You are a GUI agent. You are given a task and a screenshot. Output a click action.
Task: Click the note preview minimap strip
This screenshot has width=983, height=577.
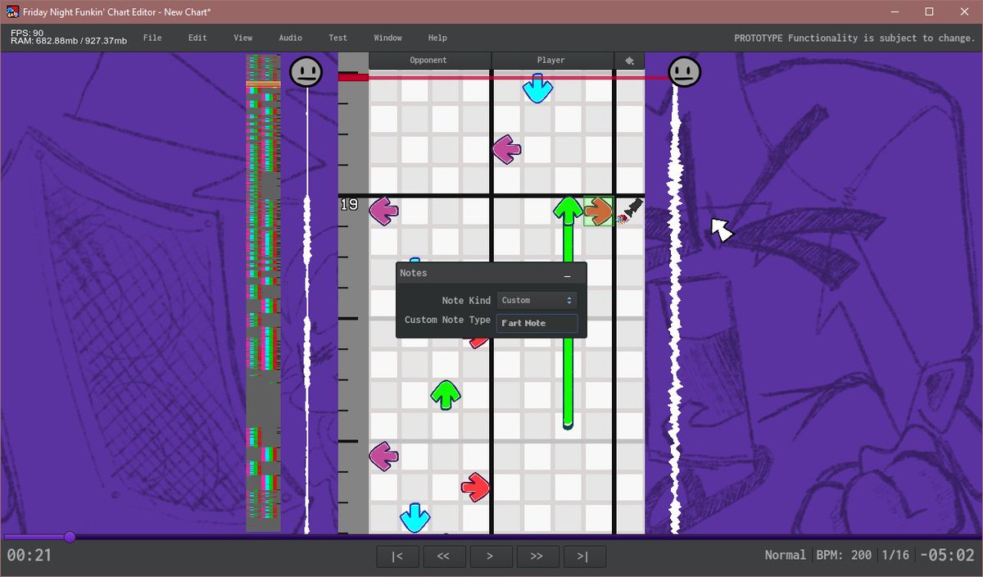pos(263,293)
